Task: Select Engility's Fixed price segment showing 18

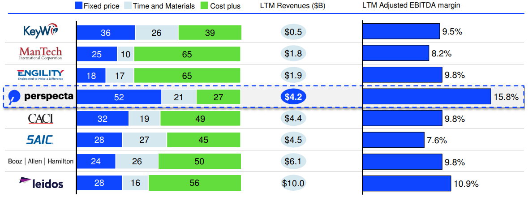Action: [91, 75]
